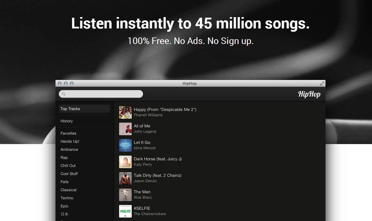This screenshot has height=221, width=372.
Task: Click artist name John Legend
Action: (145, 131)
